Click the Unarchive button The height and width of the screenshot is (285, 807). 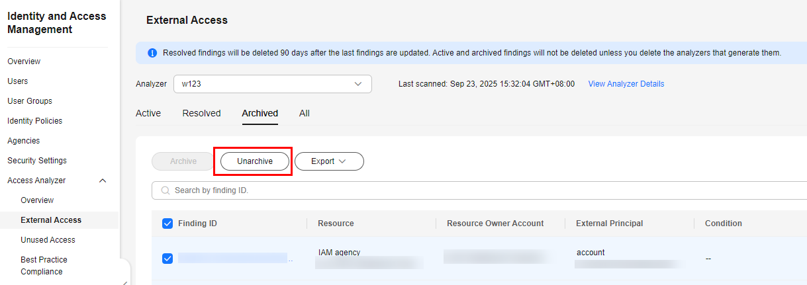coord(255,161)
